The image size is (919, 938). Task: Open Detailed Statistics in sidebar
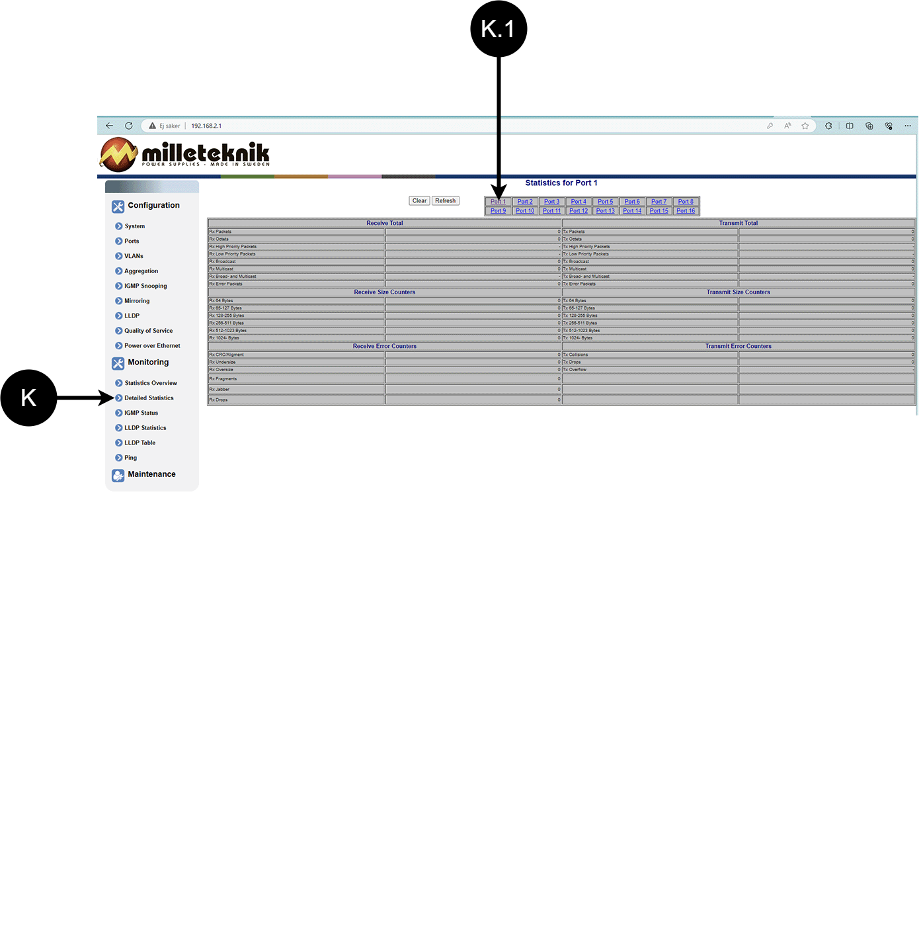click(x=149, y=398)
